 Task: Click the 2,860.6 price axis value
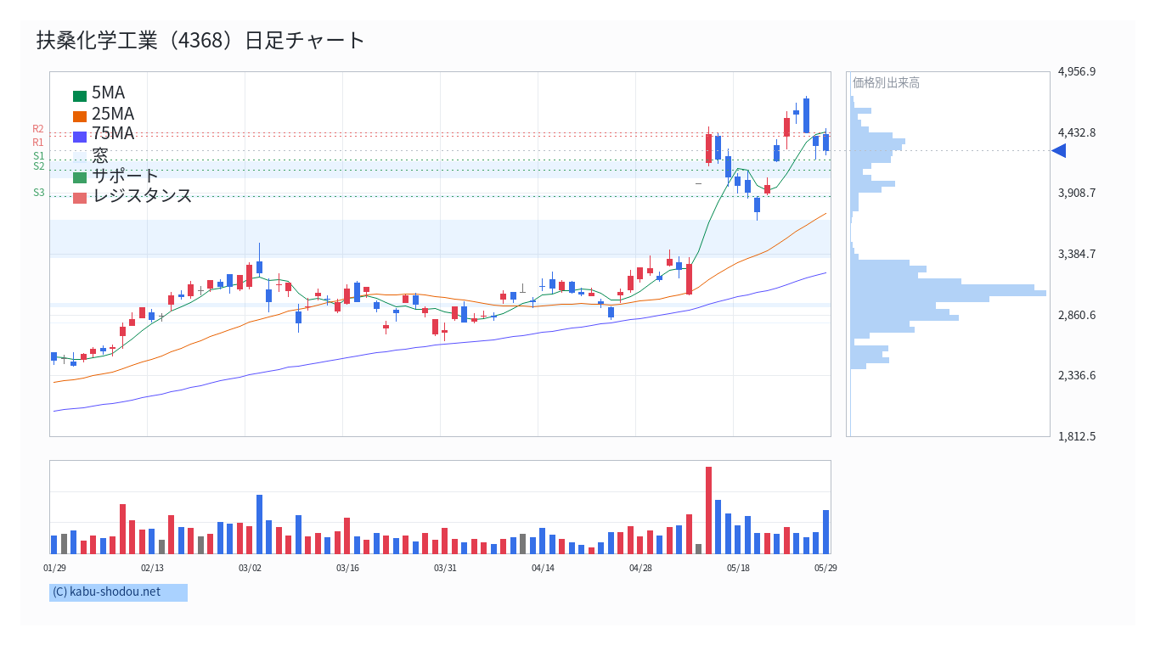pyautogui.click(x=1077, y=315)
